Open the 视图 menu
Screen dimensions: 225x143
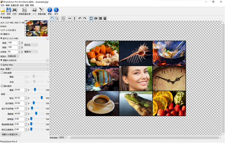click(27, 5)
